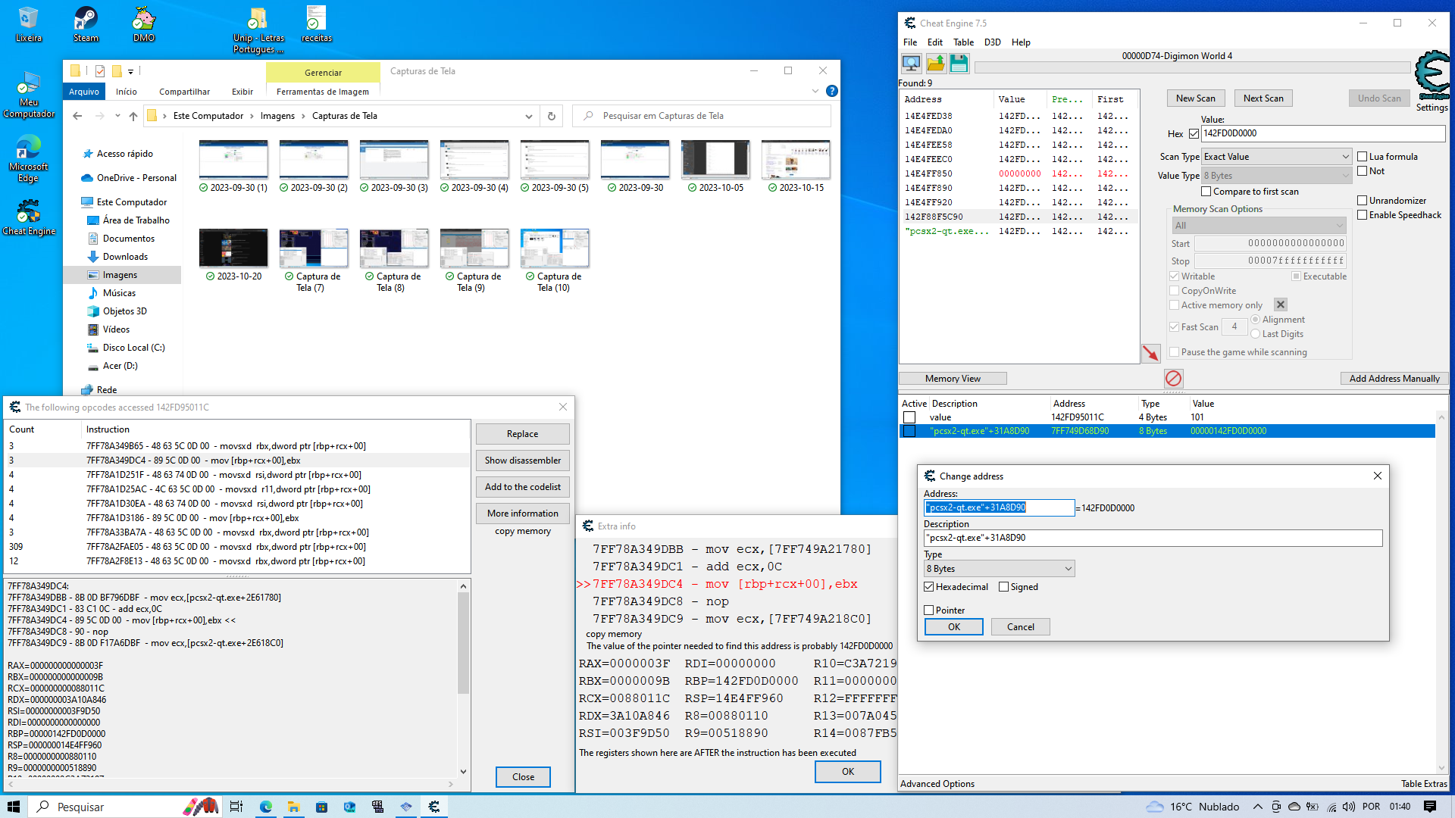Click the red clear address list icon
This screenshot has width=1455, height=818.
pyautogui.click(x=1173, y=378)
